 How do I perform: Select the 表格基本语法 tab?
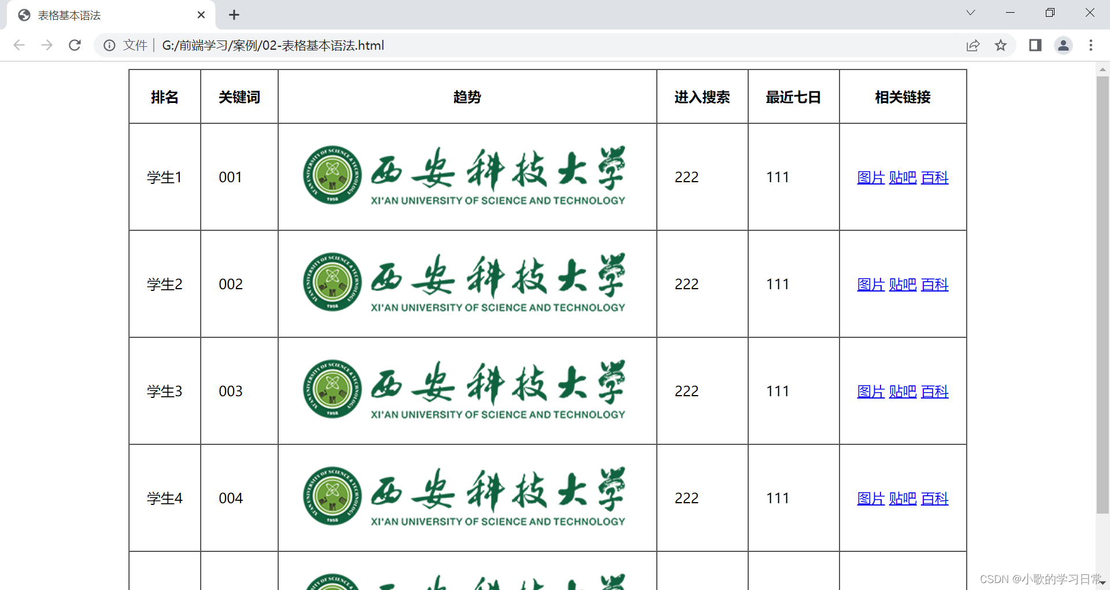110,15
